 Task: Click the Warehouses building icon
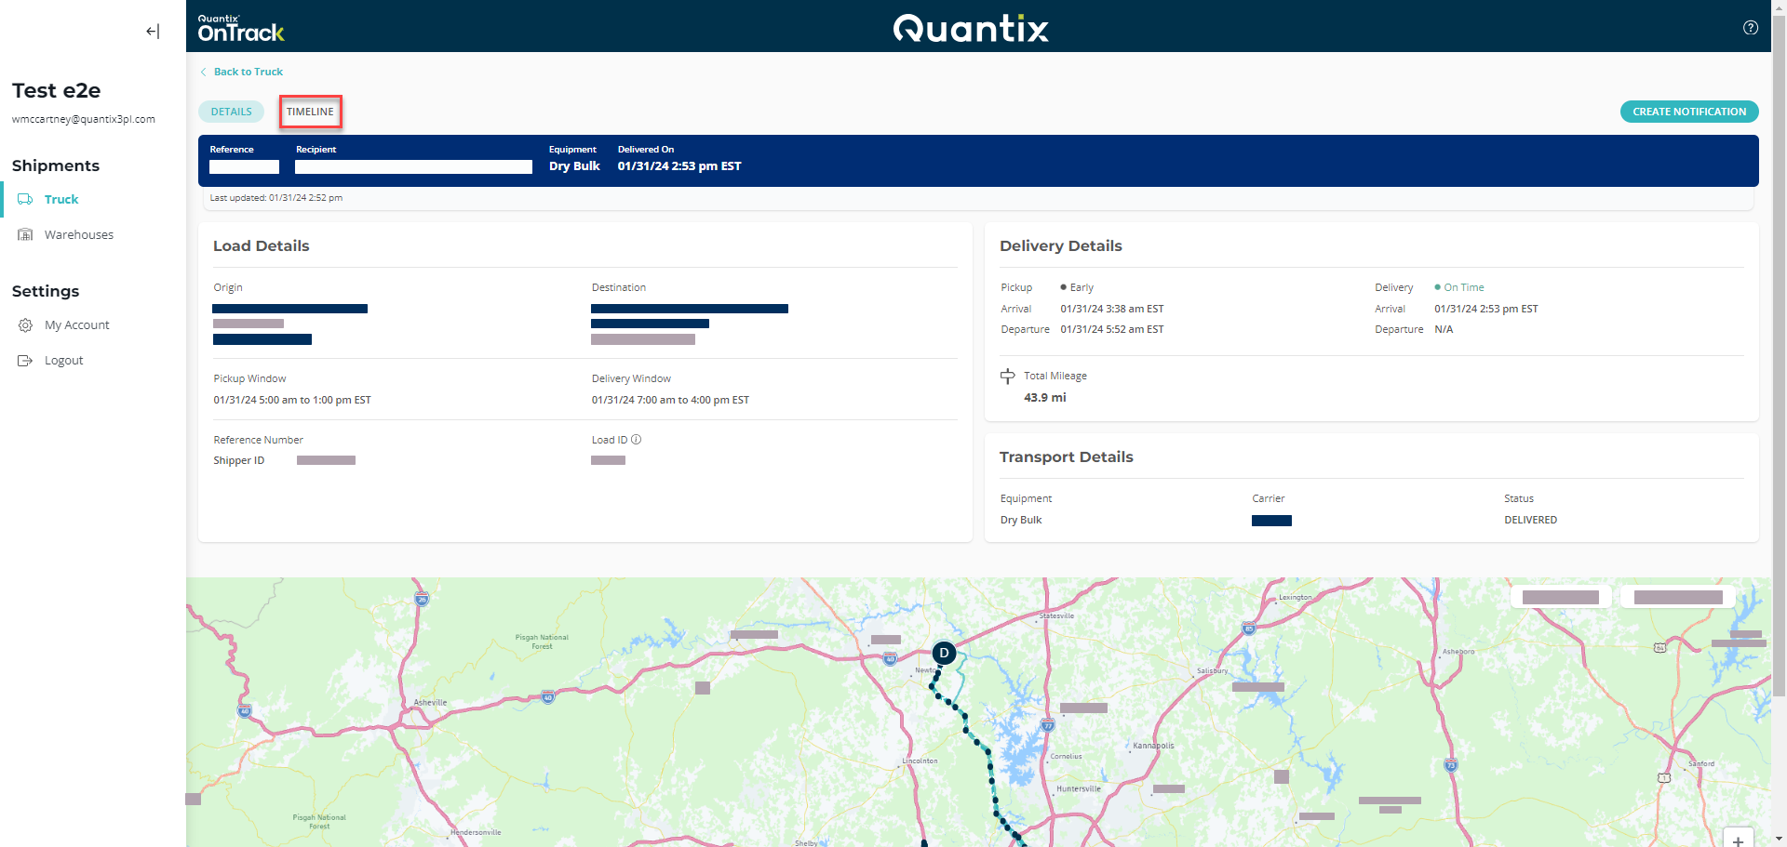(x=25, y=235)
